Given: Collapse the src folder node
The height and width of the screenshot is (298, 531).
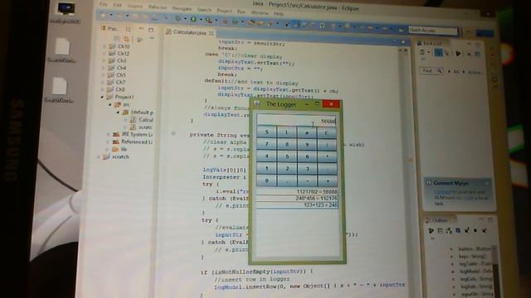Looking at the screenshot, I should [110, 105].
